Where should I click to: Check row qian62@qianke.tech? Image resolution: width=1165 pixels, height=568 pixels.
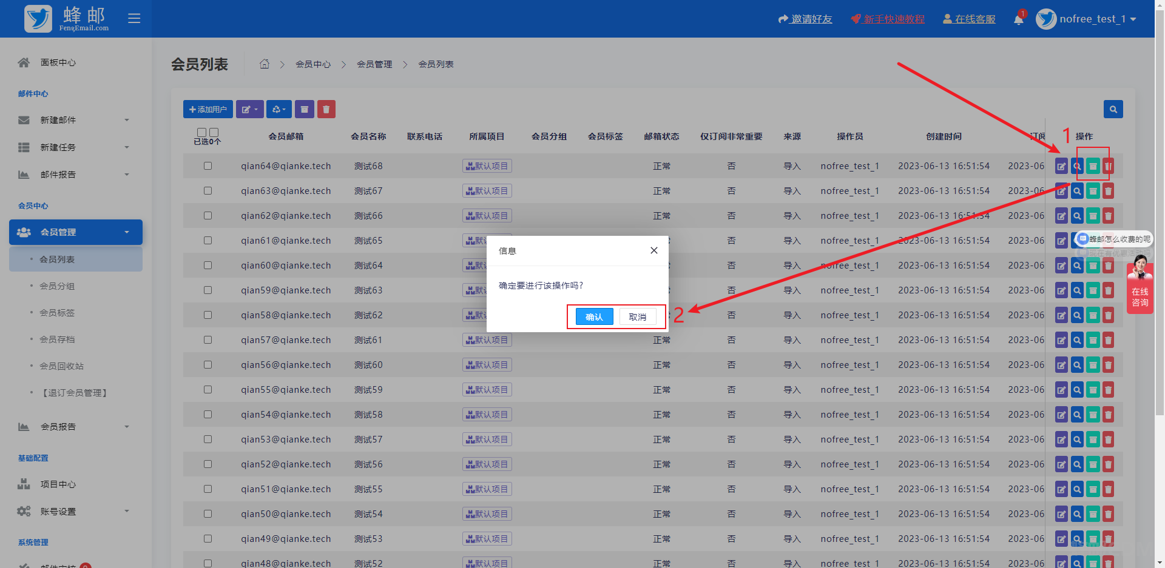tap(208, 215)
